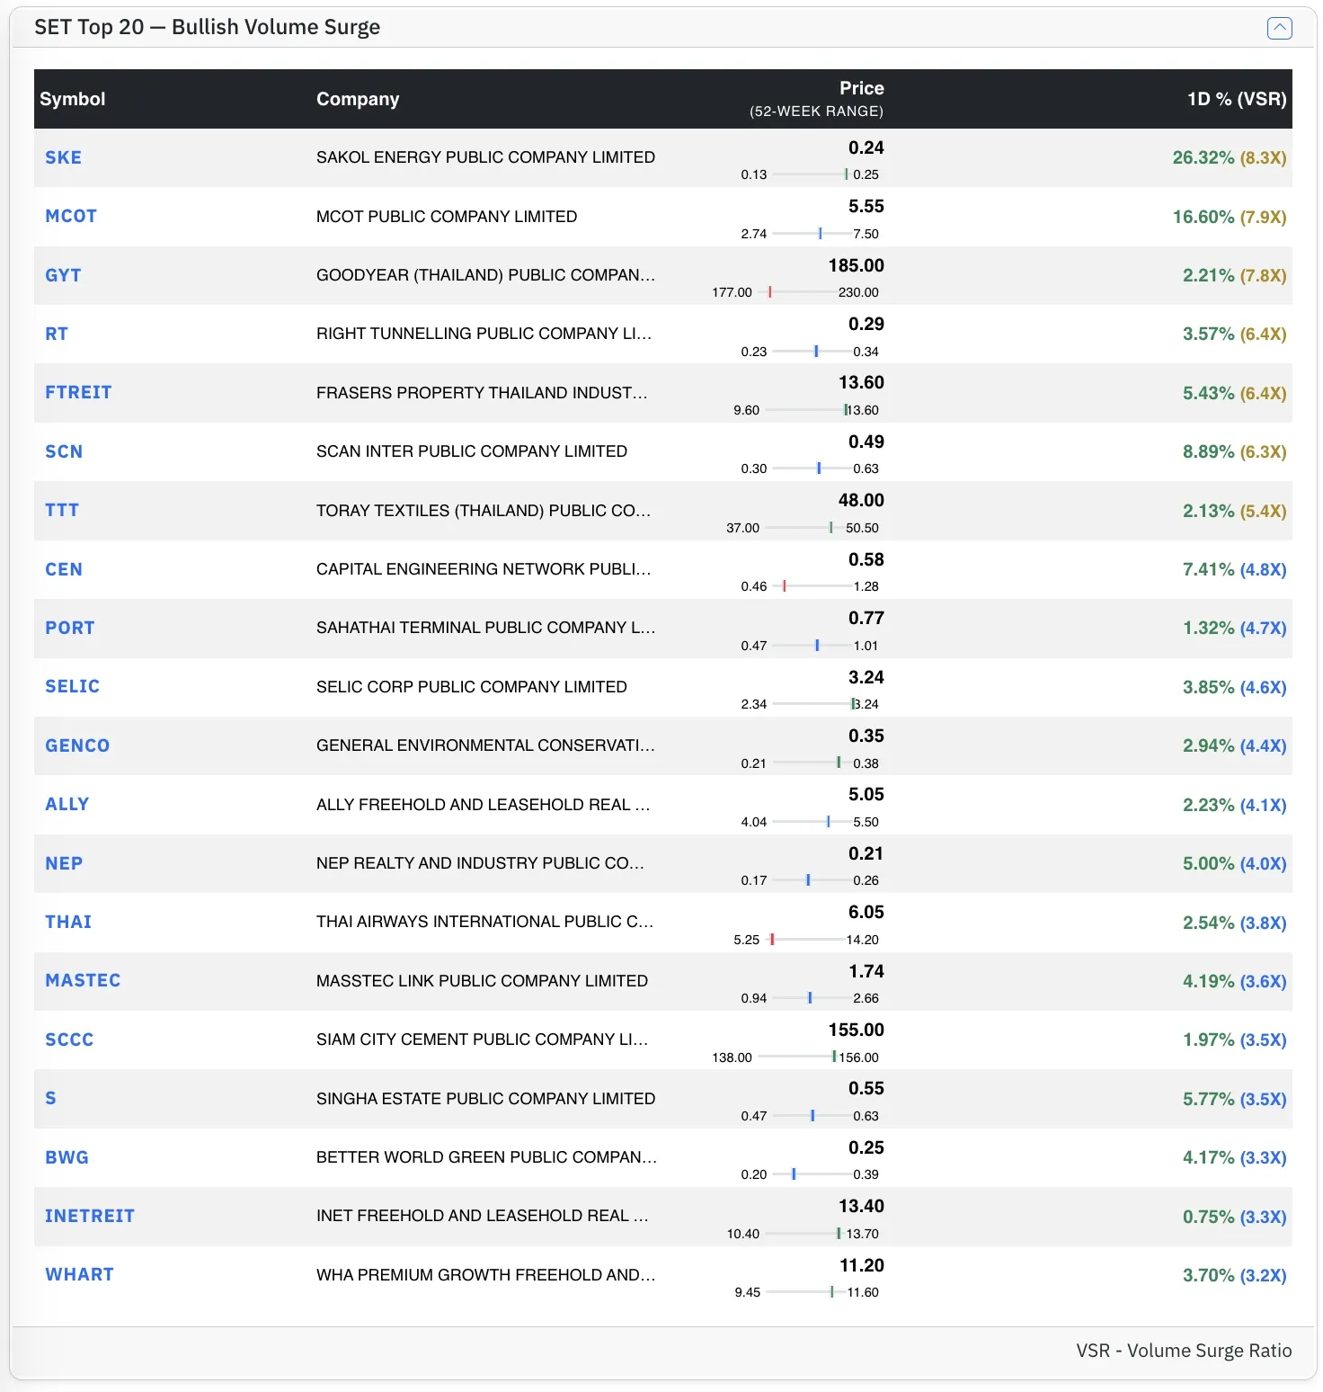The height and width of the screenshot is (1392, 1323).
Task: Open the SKE symbol link
Action: (63, 157)
